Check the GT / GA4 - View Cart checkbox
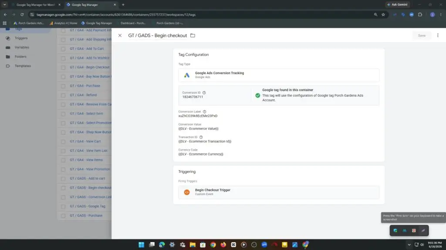 pos(63,141)
